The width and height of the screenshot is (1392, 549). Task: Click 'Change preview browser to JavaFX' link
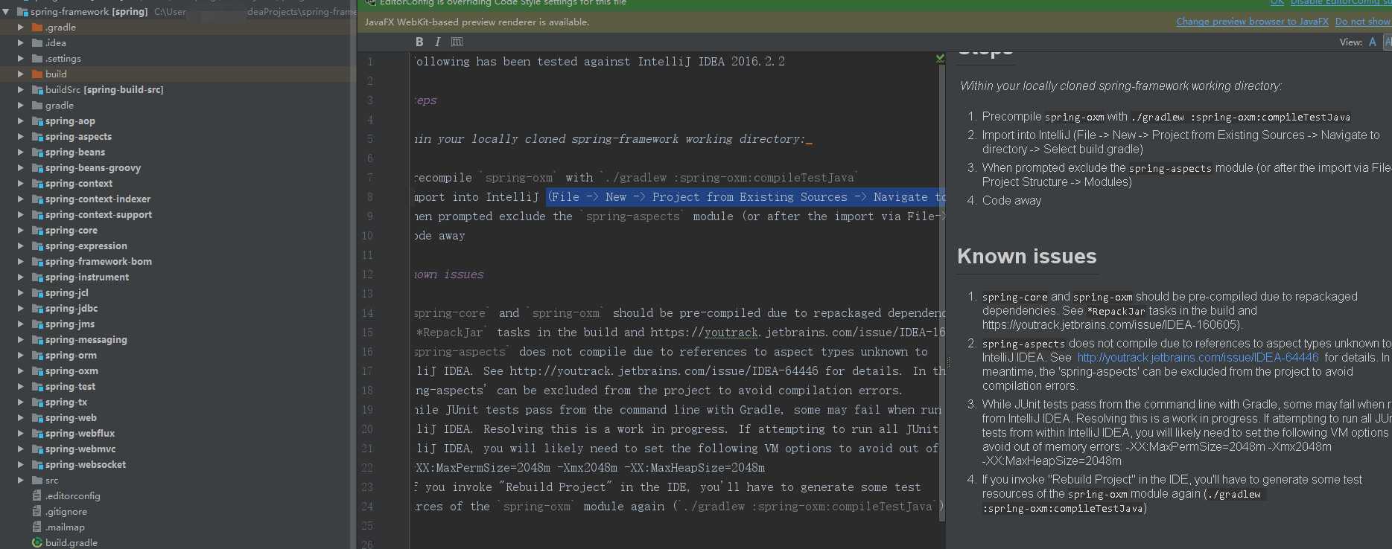(x=1252, y=22)
